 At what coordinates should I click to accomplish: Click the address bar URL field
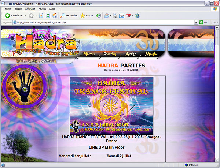[x=105, y=22]
